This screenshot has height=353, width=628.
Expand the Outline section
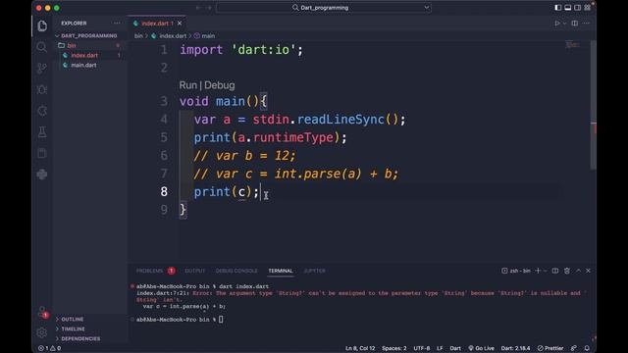[x=72, y=320]
